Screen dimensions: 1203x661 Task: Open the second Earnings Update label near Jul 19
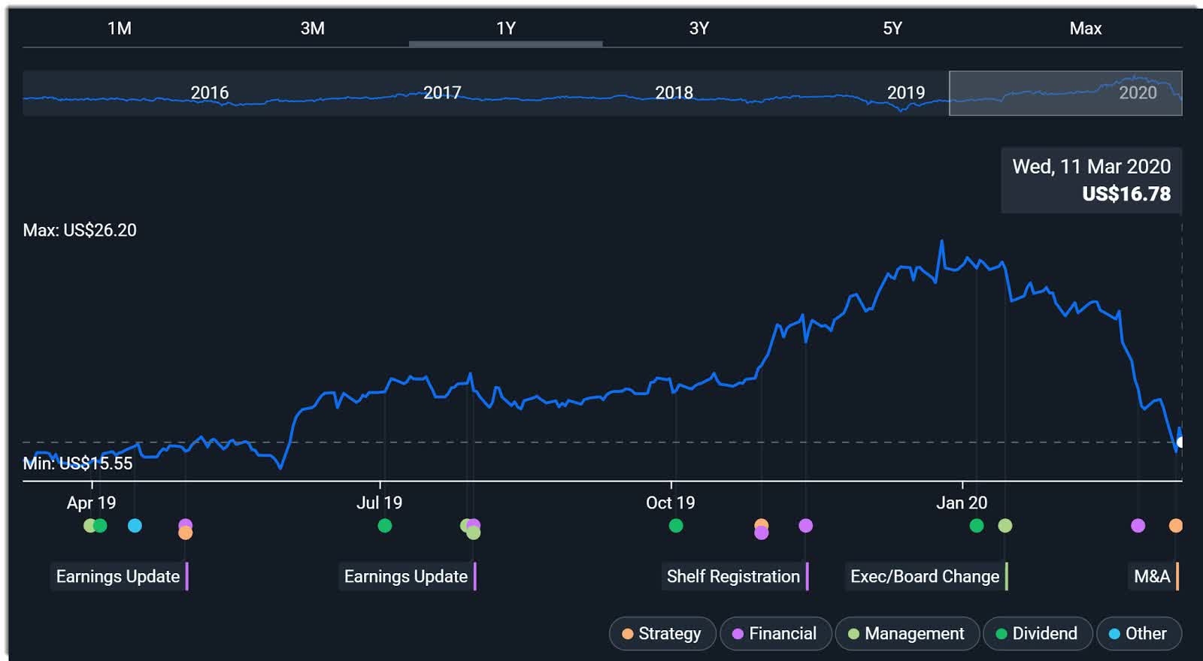coord(406,577)
